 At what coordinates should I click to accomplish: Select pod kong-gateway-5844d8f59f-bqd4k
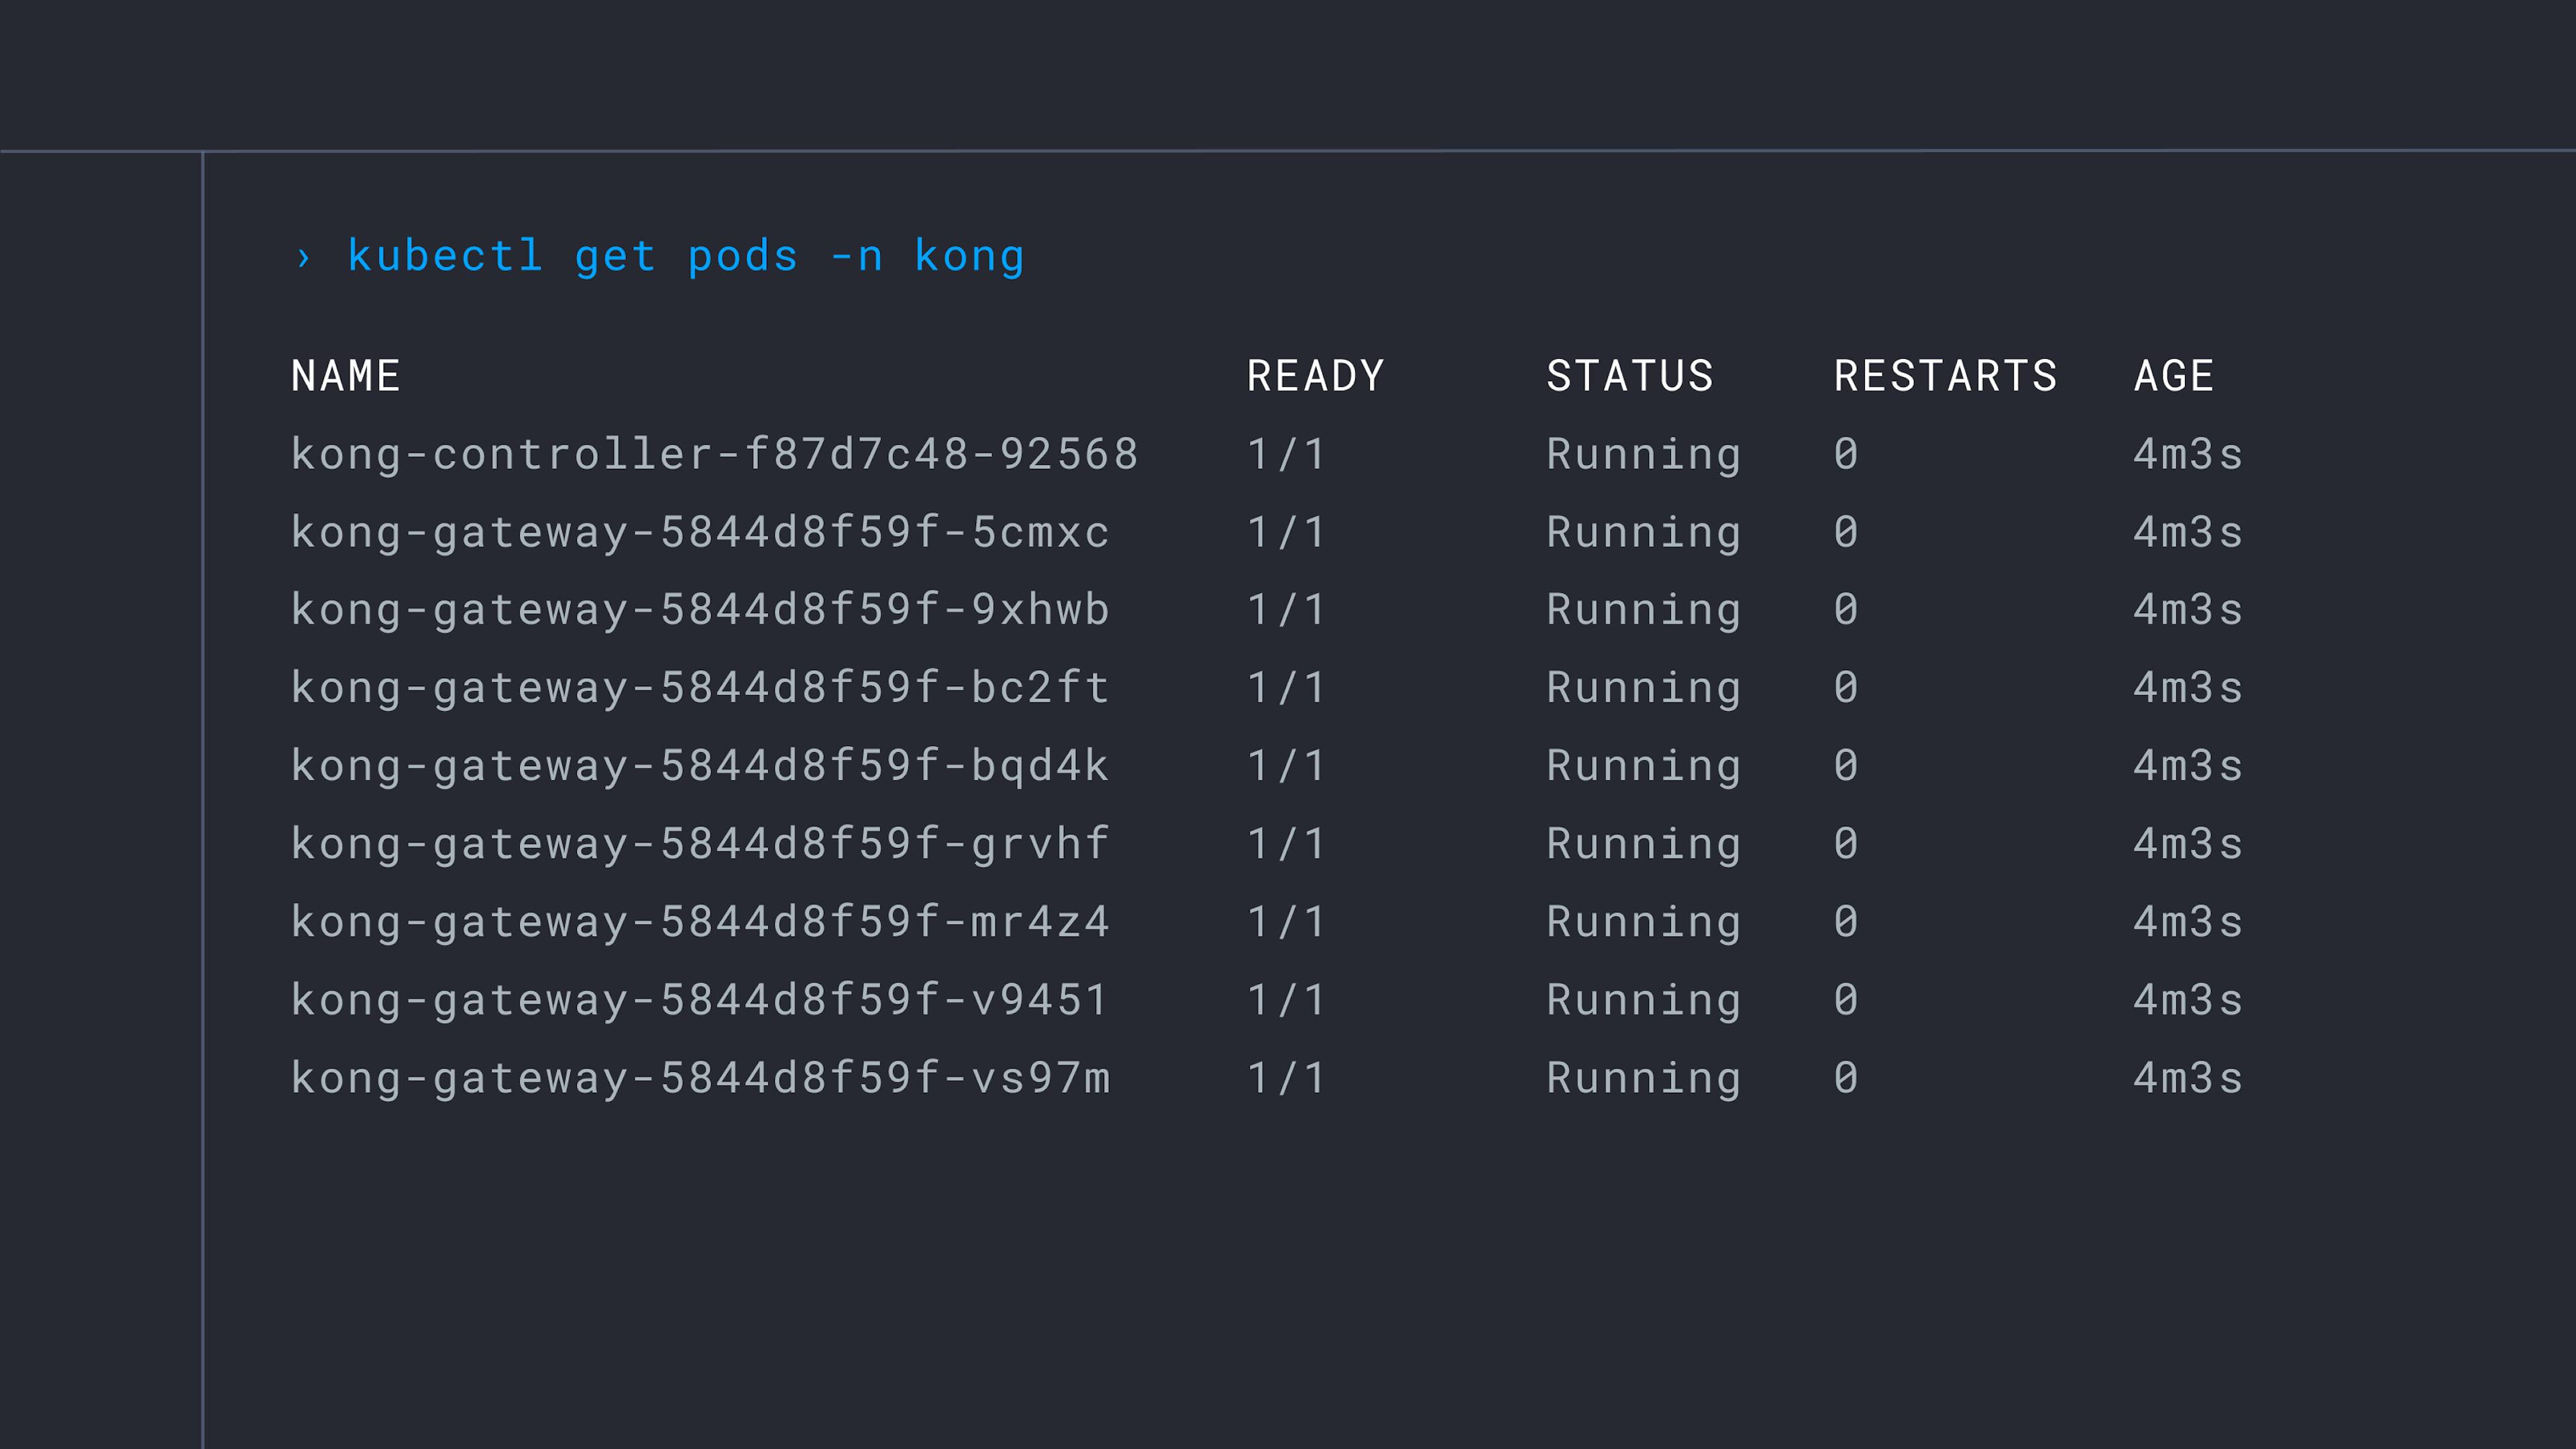point(700,766)
